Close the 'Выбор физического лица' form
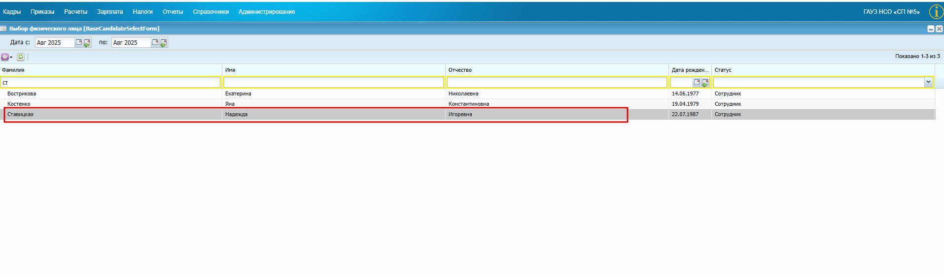The image size is (944, 277). point(939,29)
